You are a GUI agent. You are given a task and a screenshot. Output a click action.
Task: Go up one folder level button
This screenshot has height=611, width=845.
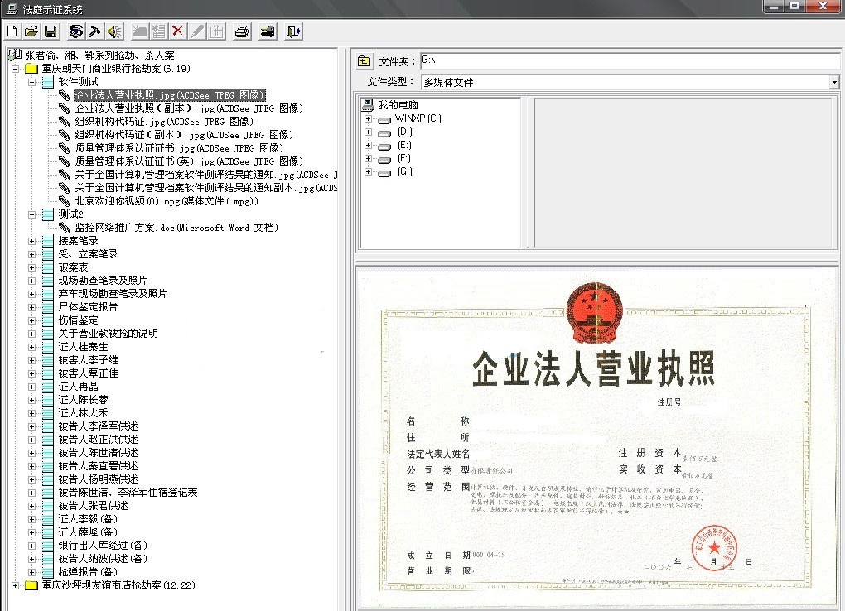click(364, 61)
